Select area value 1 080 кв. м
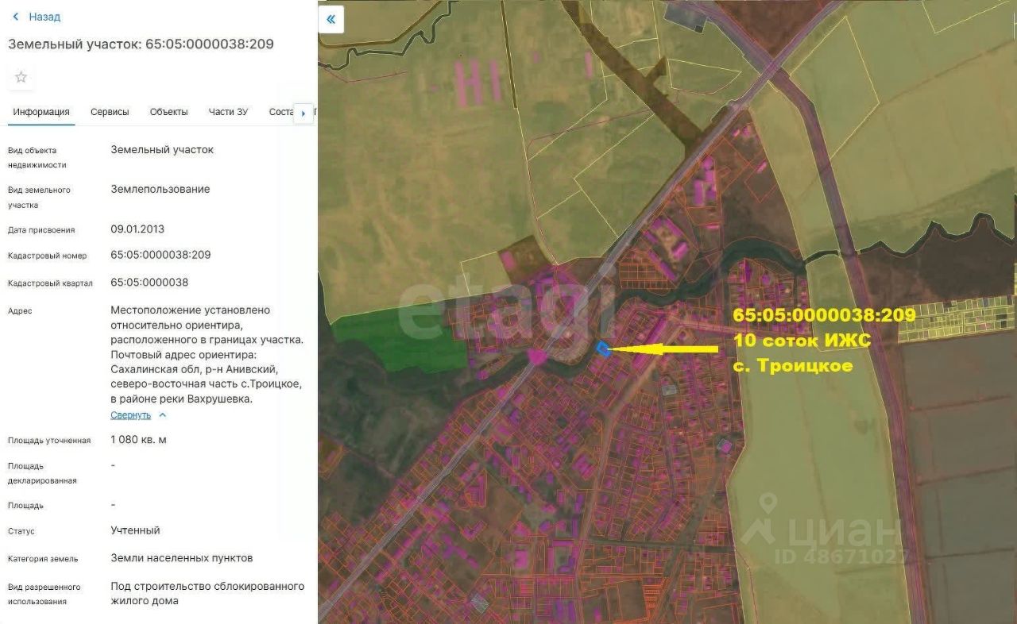 [139, 439]
